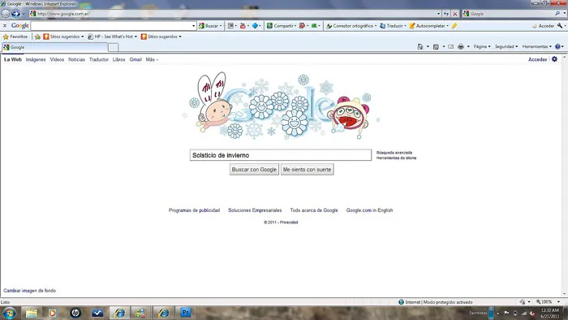Click the browser Back arrow button
Screen dimensions: 568x320
6,14
